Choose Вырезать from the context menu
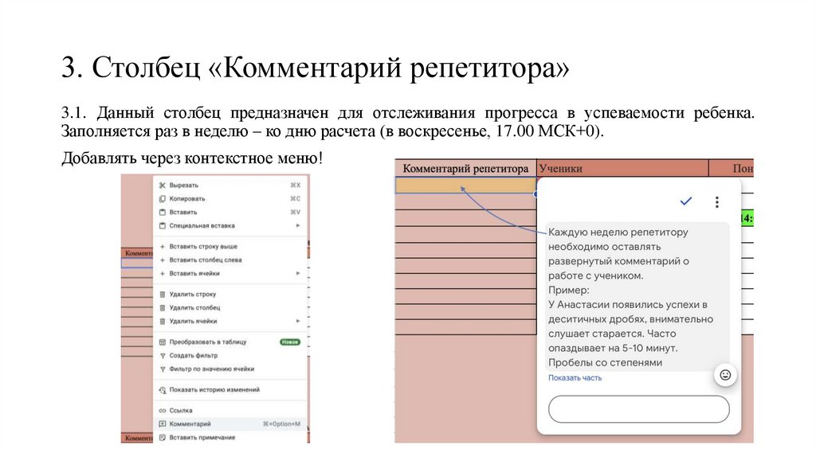Screen dimensions: 816x457 (230, 185)
